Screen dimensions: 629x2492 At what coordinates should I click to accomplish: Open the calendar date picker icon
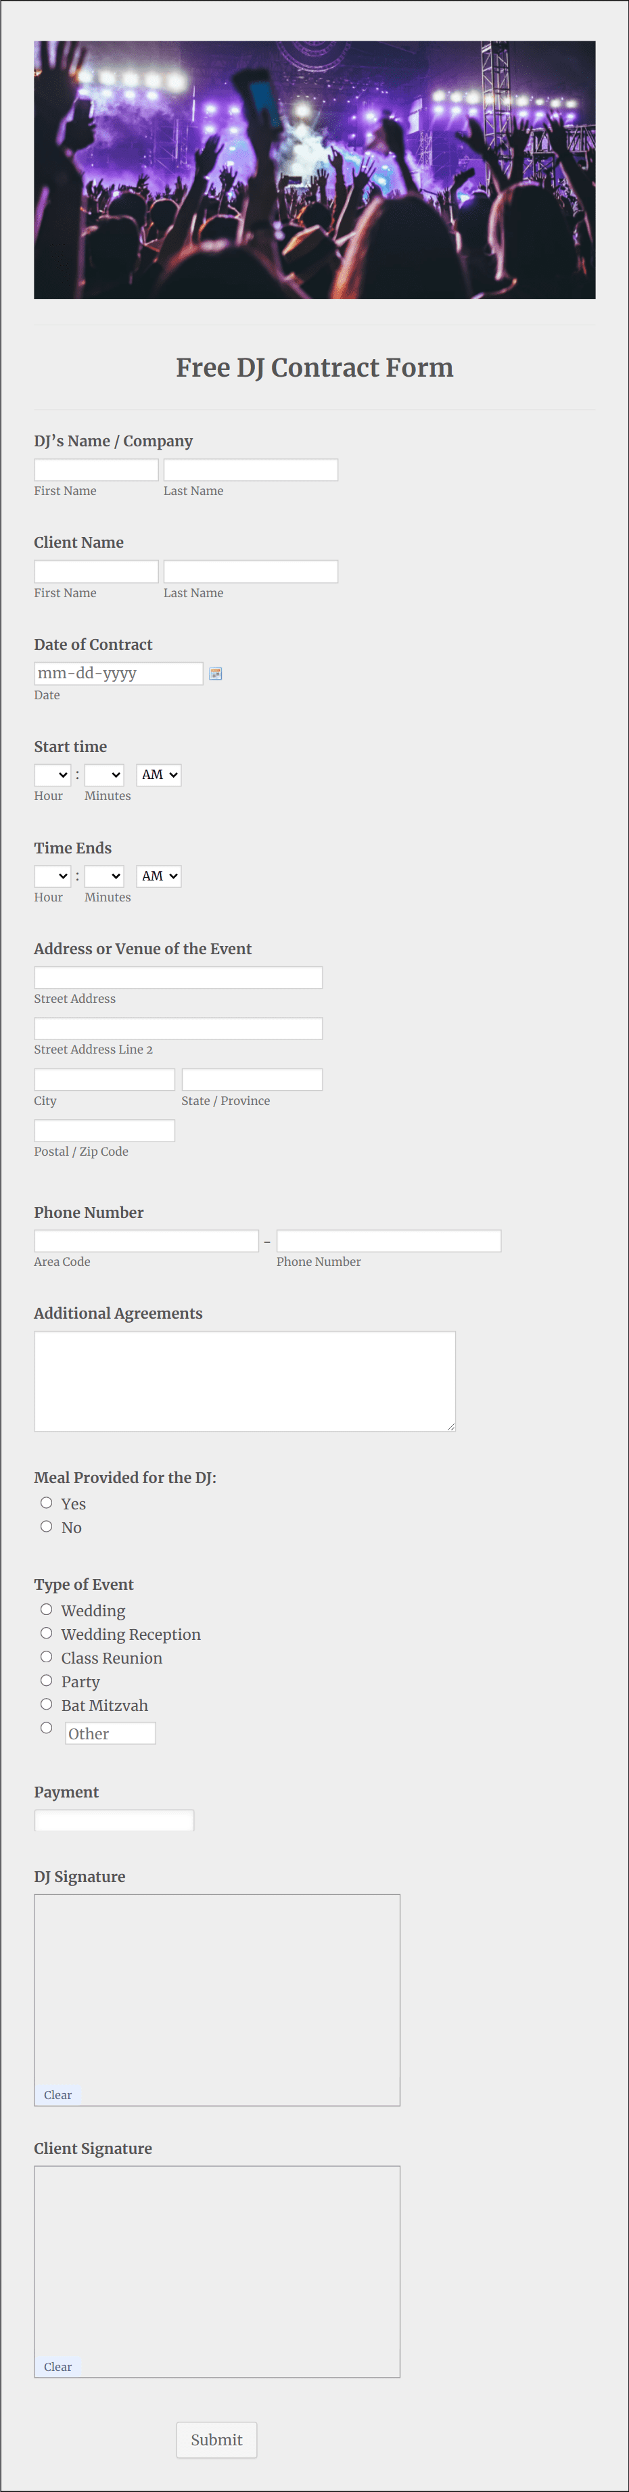point(216,674)
